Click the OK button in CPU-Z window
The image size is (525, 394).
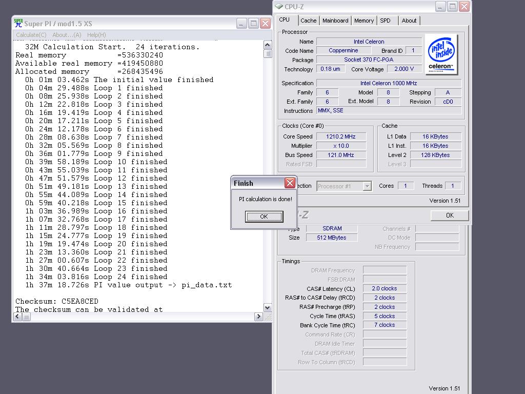450,215
